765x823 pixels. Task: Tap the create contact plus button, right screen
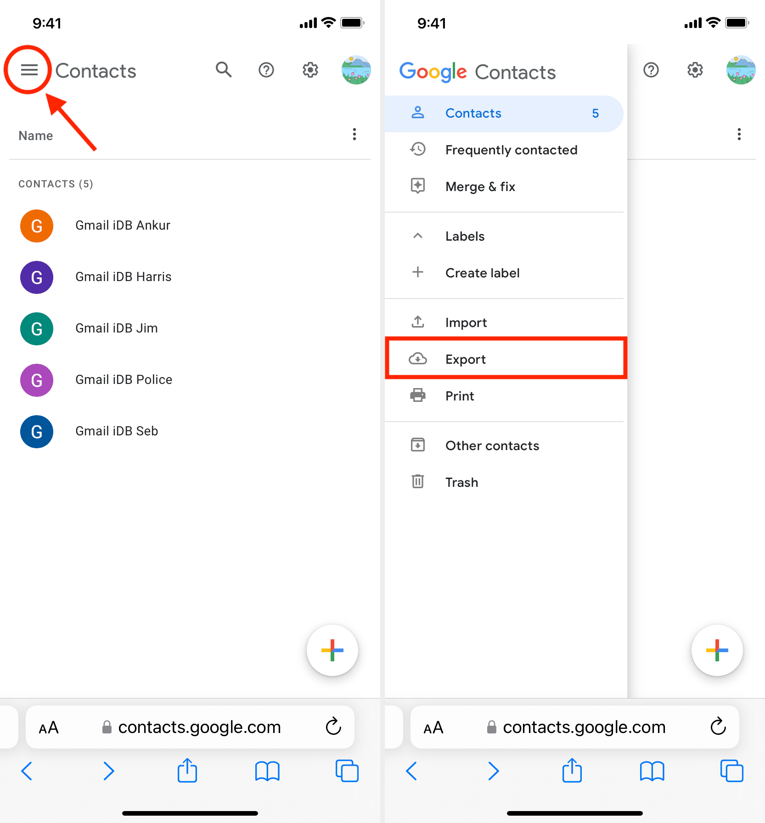click(717, 650)
